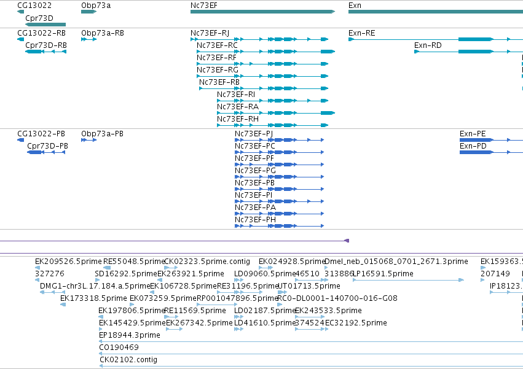
Task: Select EST EK263921.5prime
Action: [191, 274]
